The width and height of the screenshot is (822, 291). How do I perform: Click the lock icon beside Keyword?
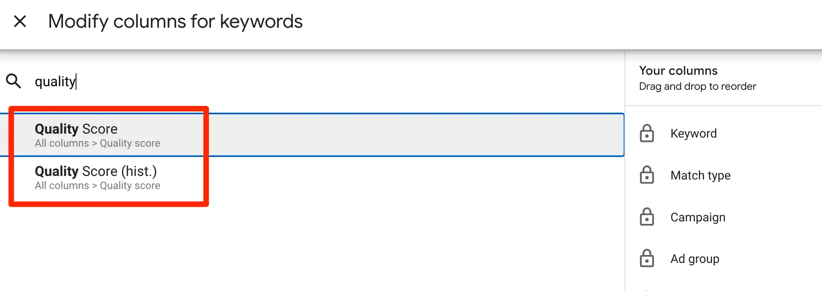(647, 134)
